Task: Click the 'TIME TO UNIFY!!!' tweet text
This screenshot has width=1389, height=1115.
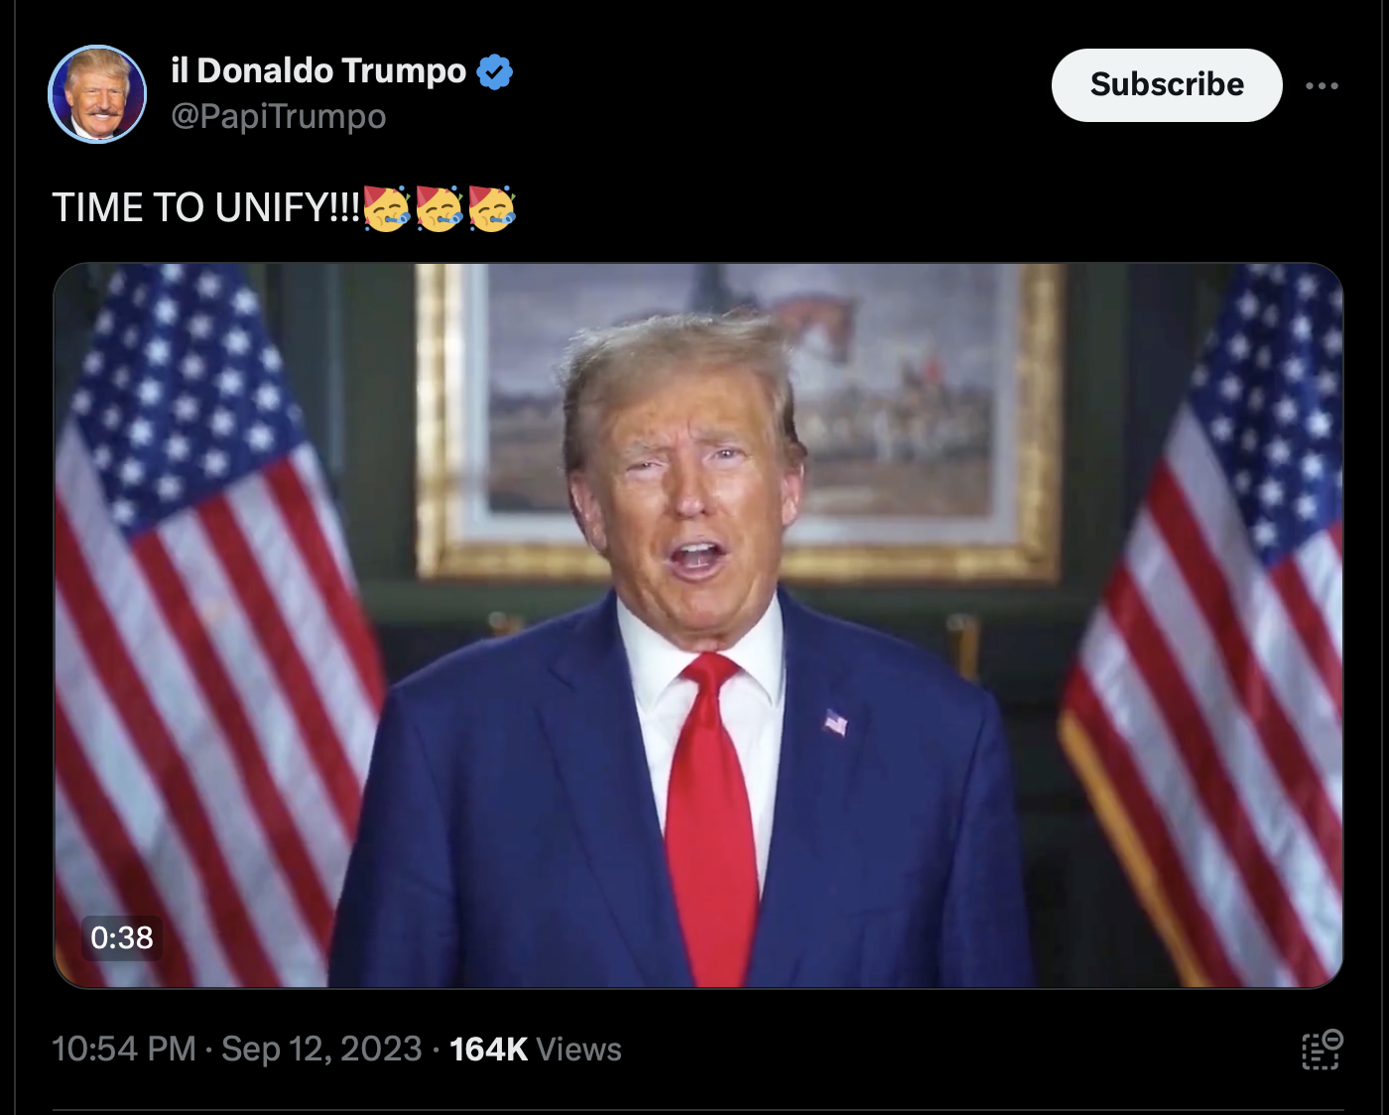Action: click(206, 208)
